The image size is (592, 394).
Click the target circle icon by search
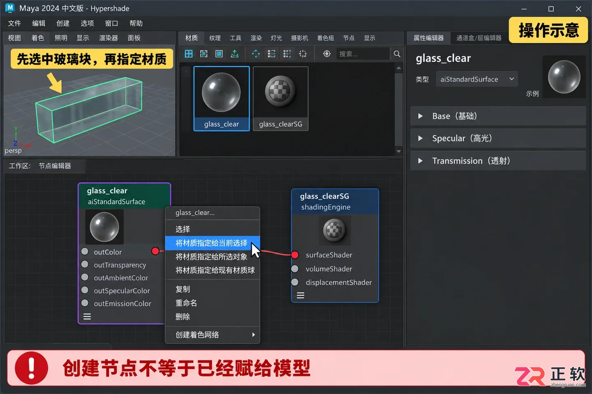tap(327, 54)
